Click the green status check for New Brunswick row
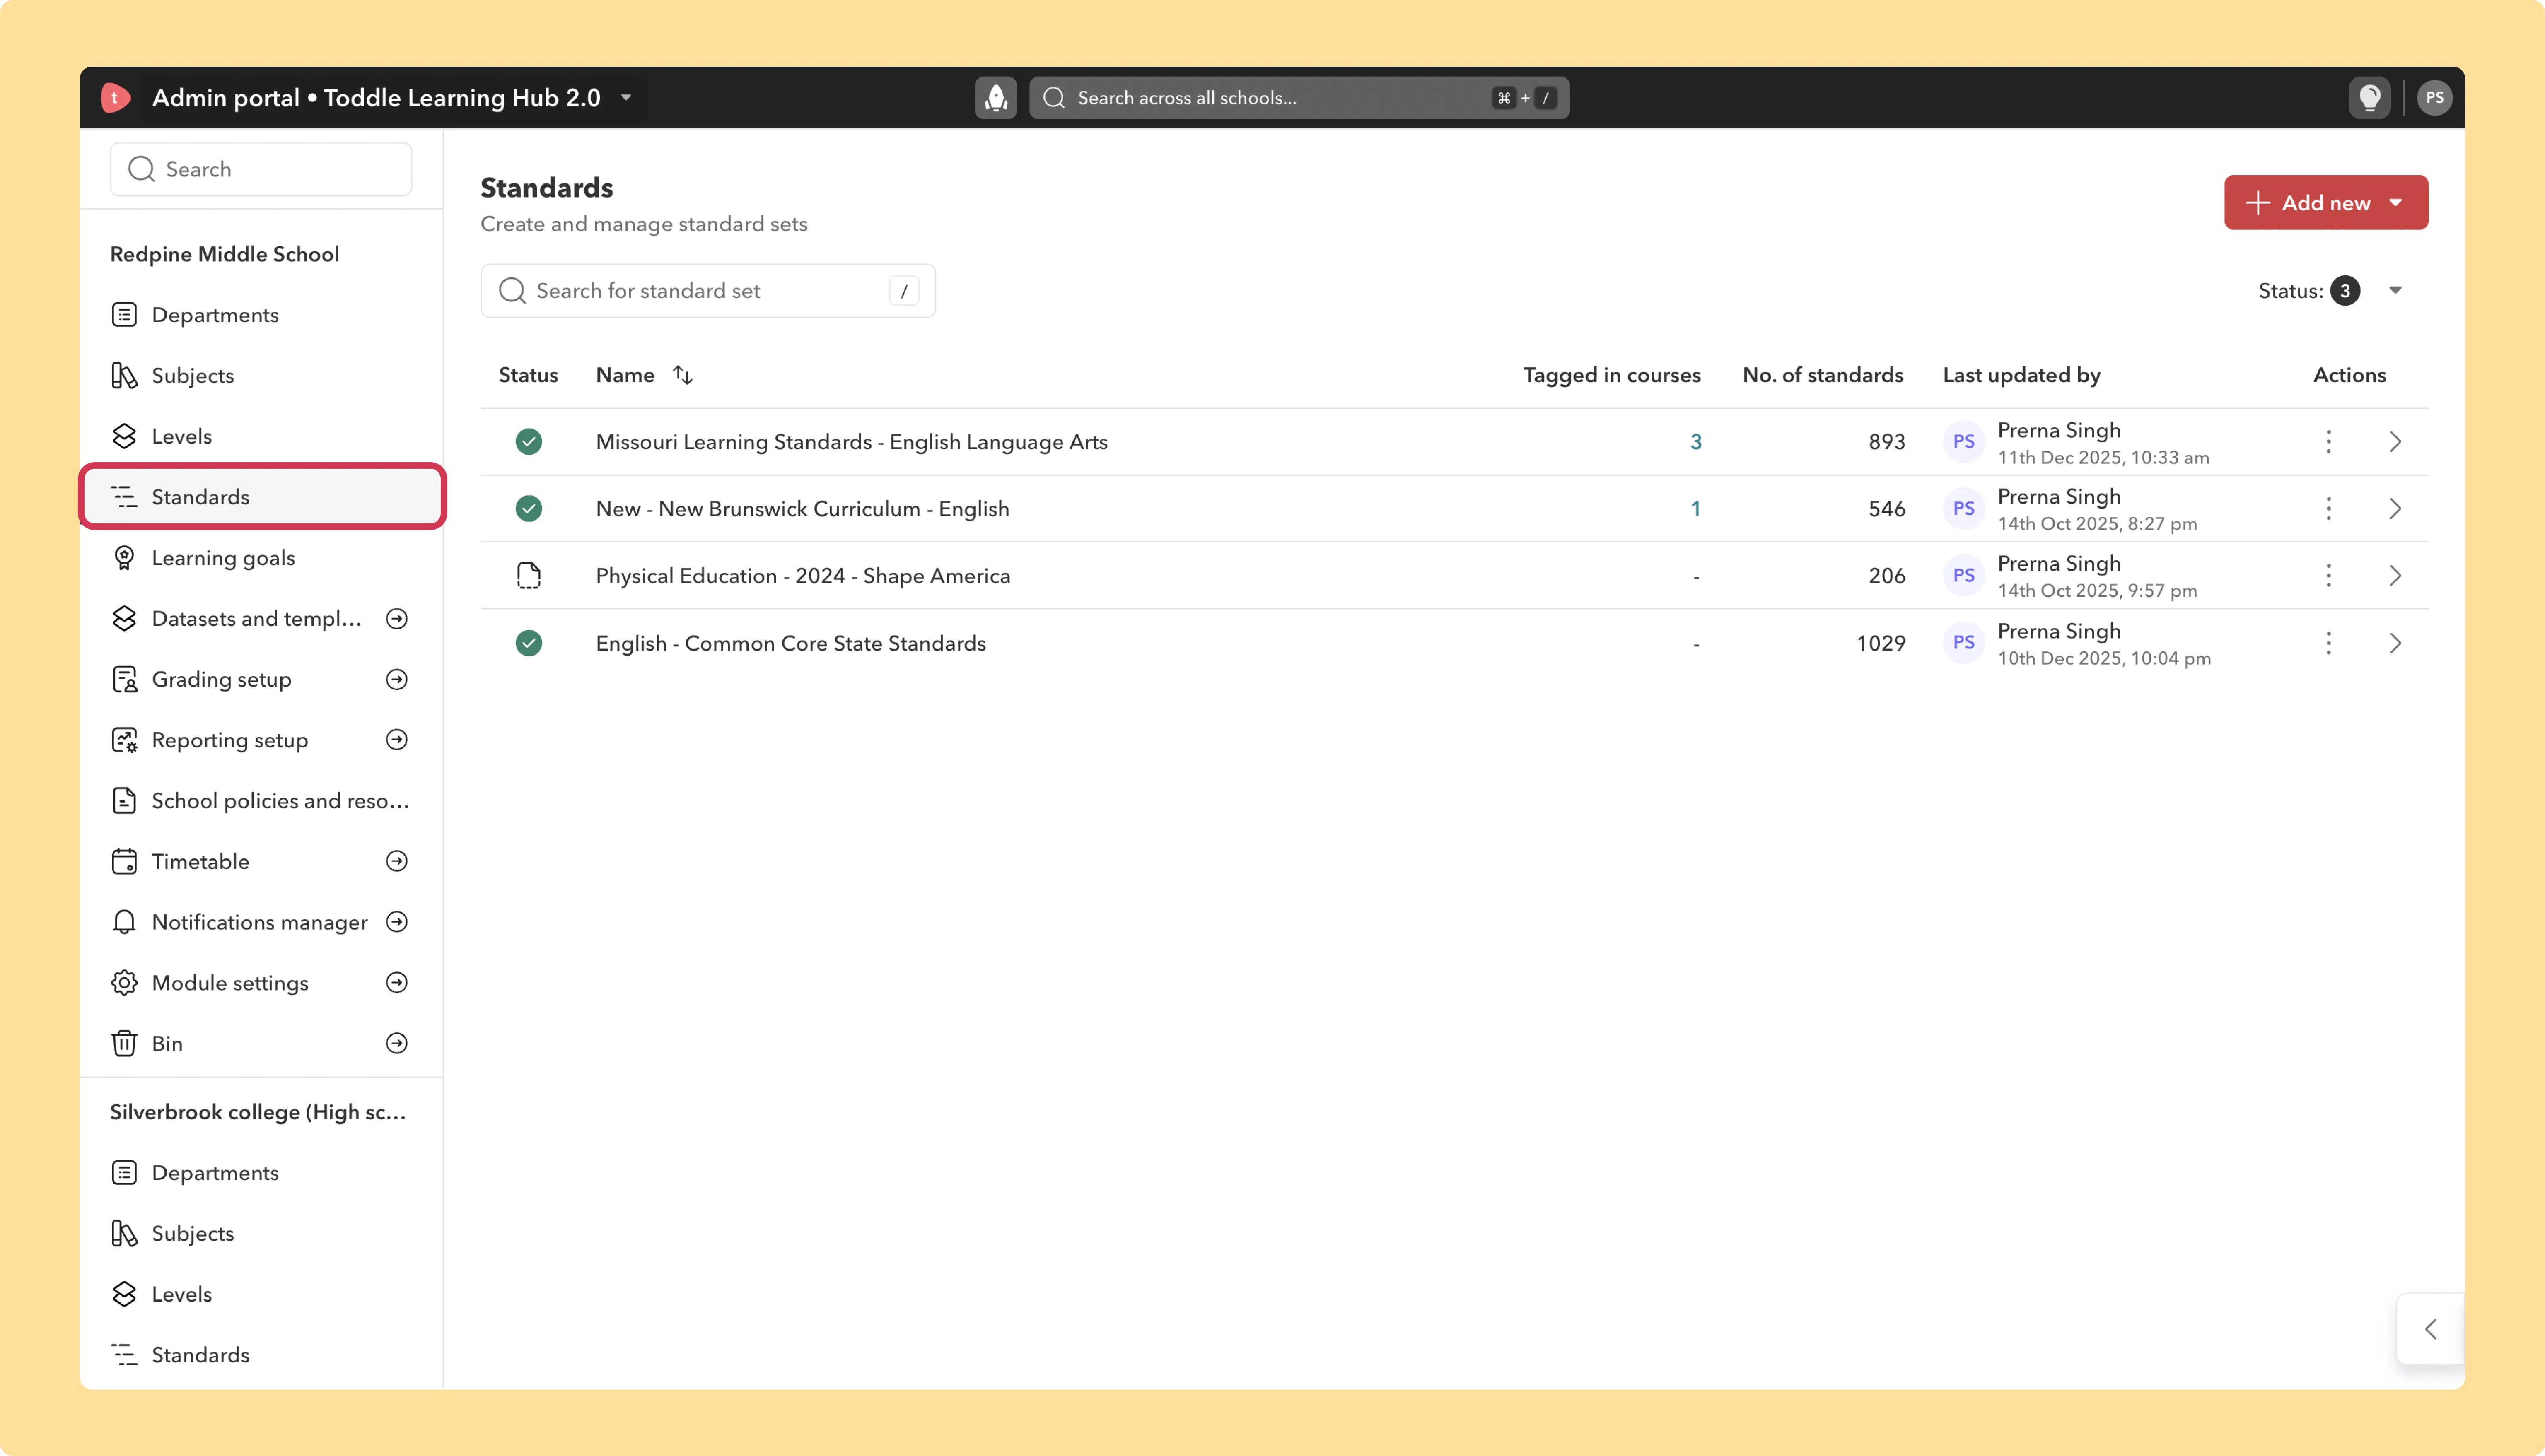The width and height of the screenshot is (2545, 1456). tap(529, 509)
